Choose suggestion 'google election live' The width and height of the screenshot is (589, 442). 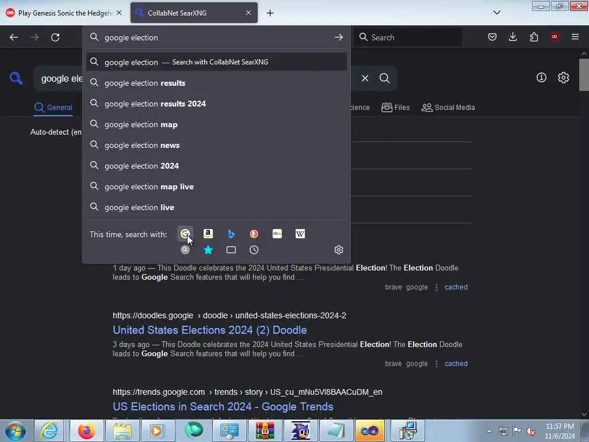217,207
